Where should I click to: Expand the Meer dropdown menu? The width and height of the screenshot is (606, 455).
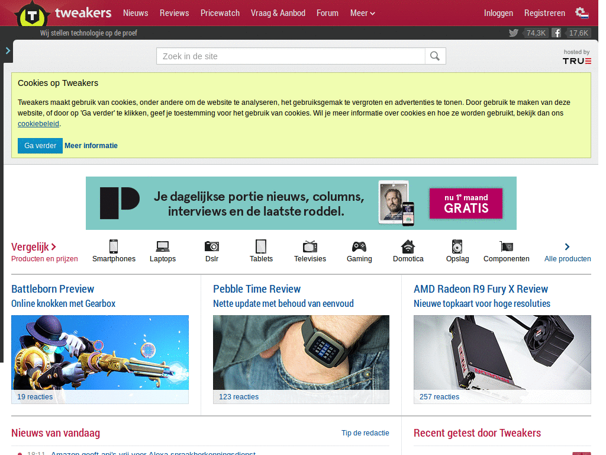[363, 13]
